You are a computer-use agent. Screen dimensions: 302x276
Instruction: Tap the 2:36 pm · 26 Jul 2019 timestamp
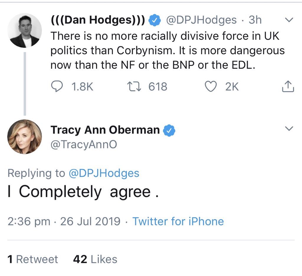[64, 221]
